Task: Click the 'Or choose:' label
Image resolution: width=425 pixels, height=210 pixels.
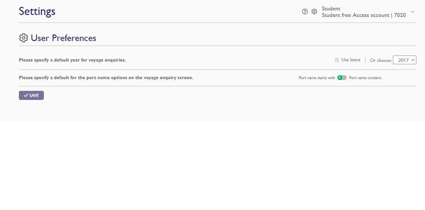Action: (x=381, y=60)
